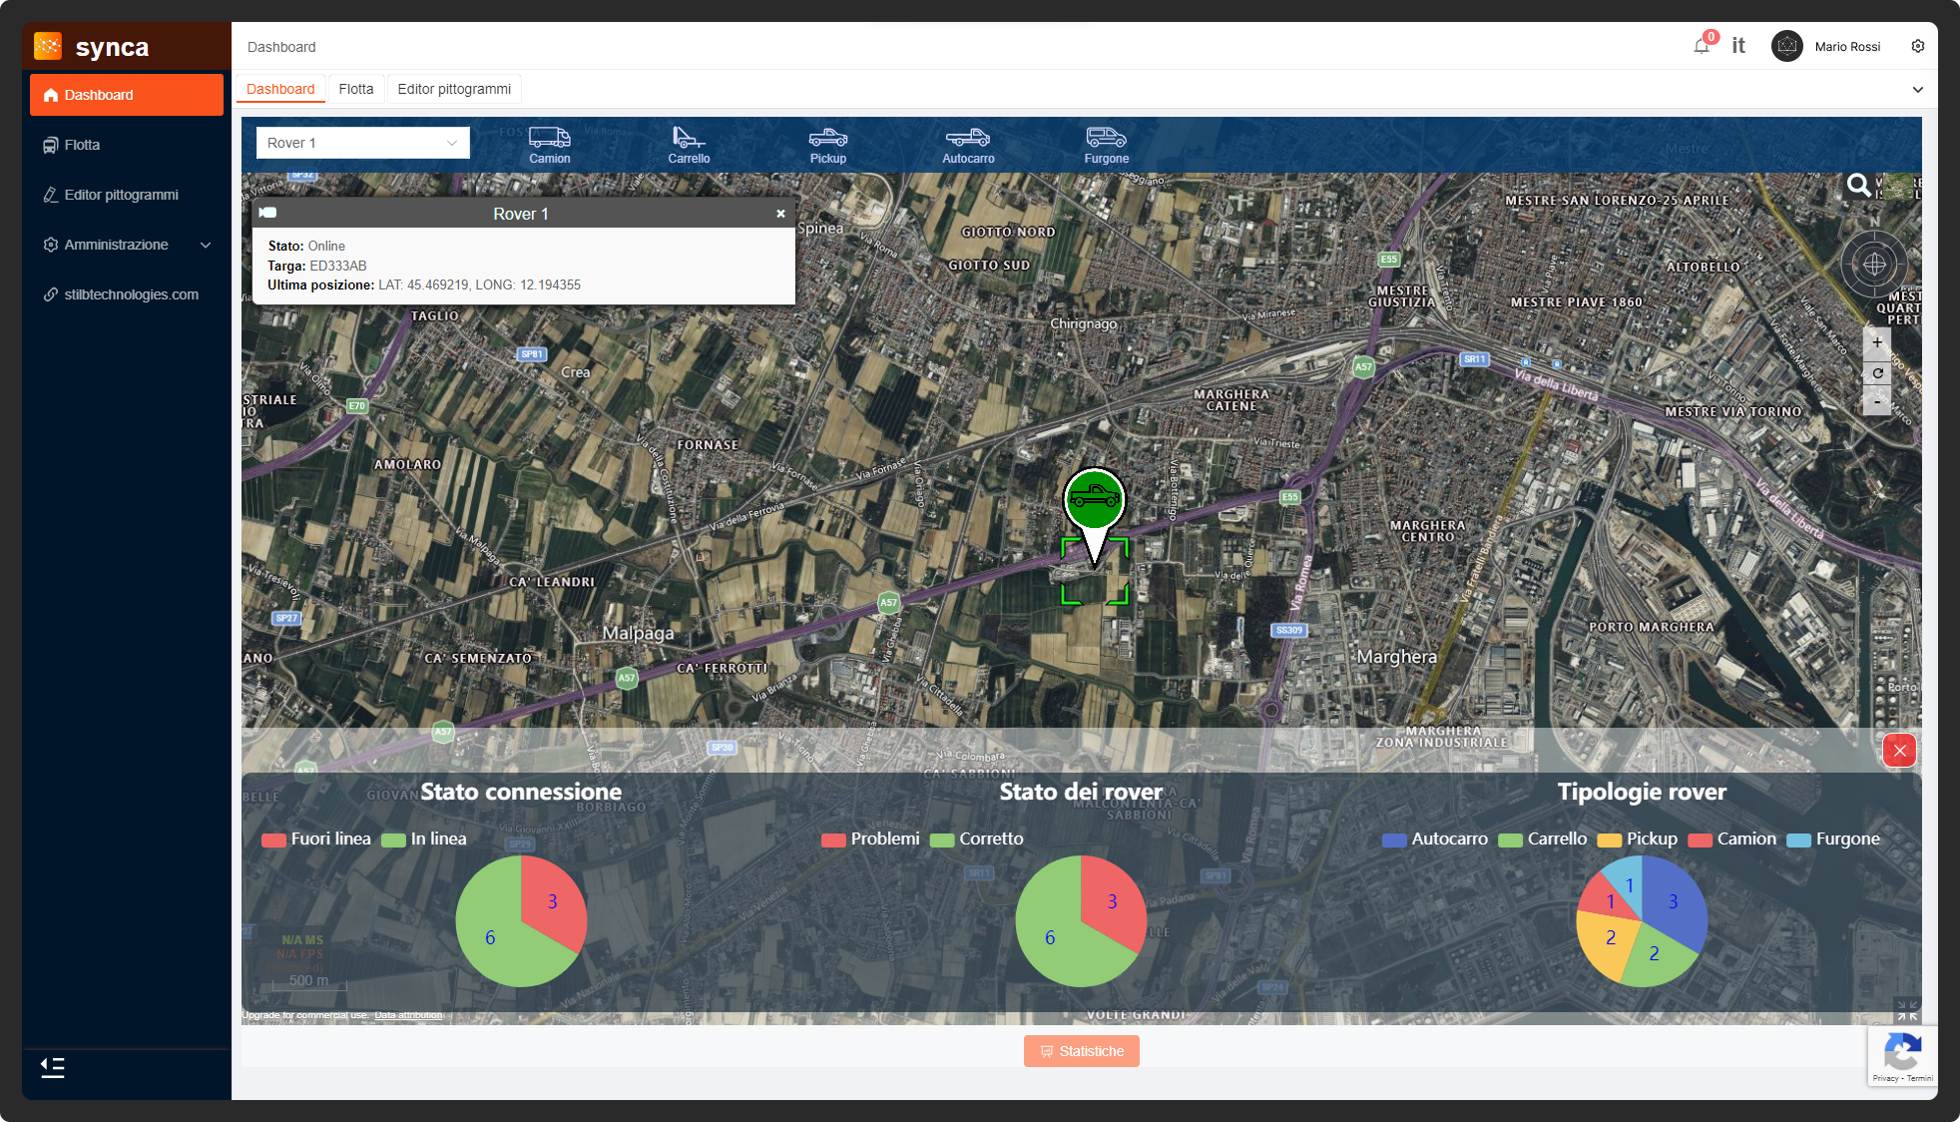Screen dimensions: 1960x1122
Task: Collapse map fullscreen arrows icon
Action: coord(1907,1009)
